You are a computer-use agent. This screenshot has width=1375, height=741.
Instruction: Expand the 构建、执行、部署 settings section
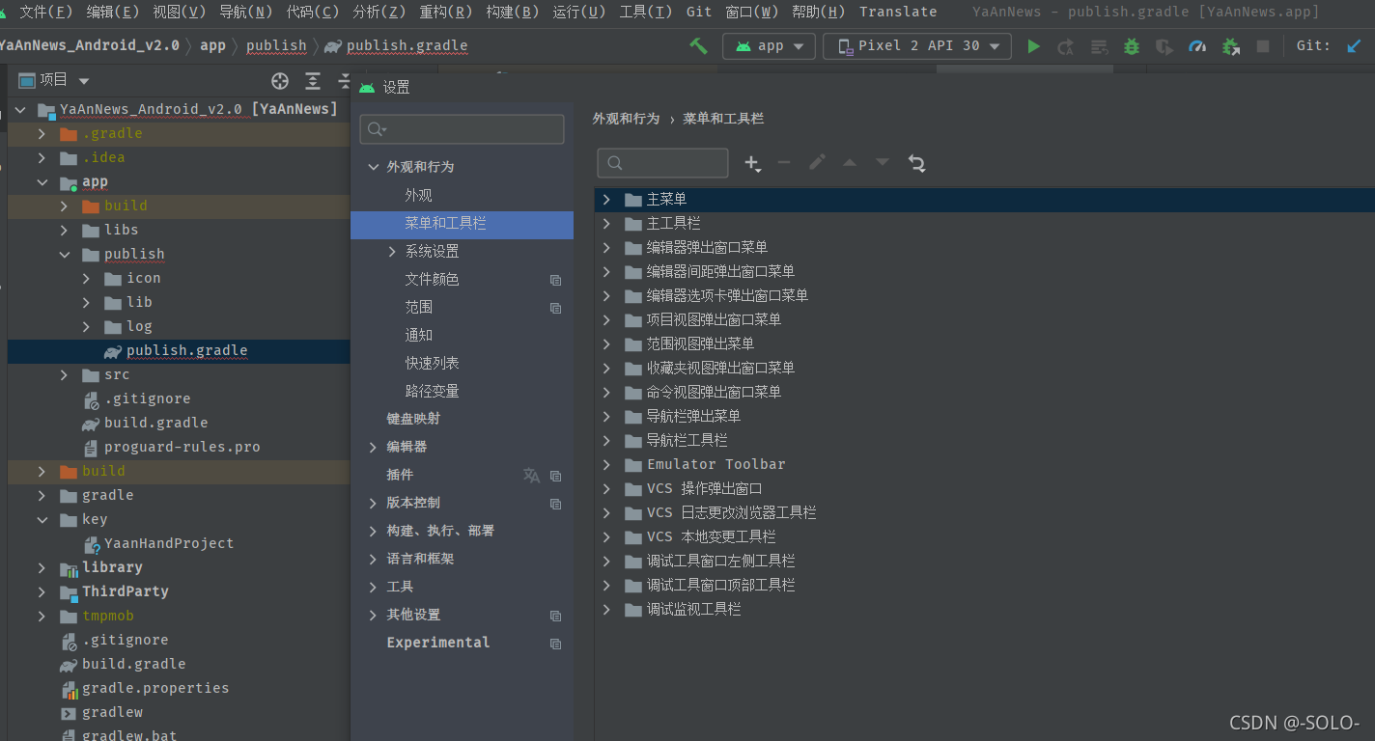click(x=374, y=532)
